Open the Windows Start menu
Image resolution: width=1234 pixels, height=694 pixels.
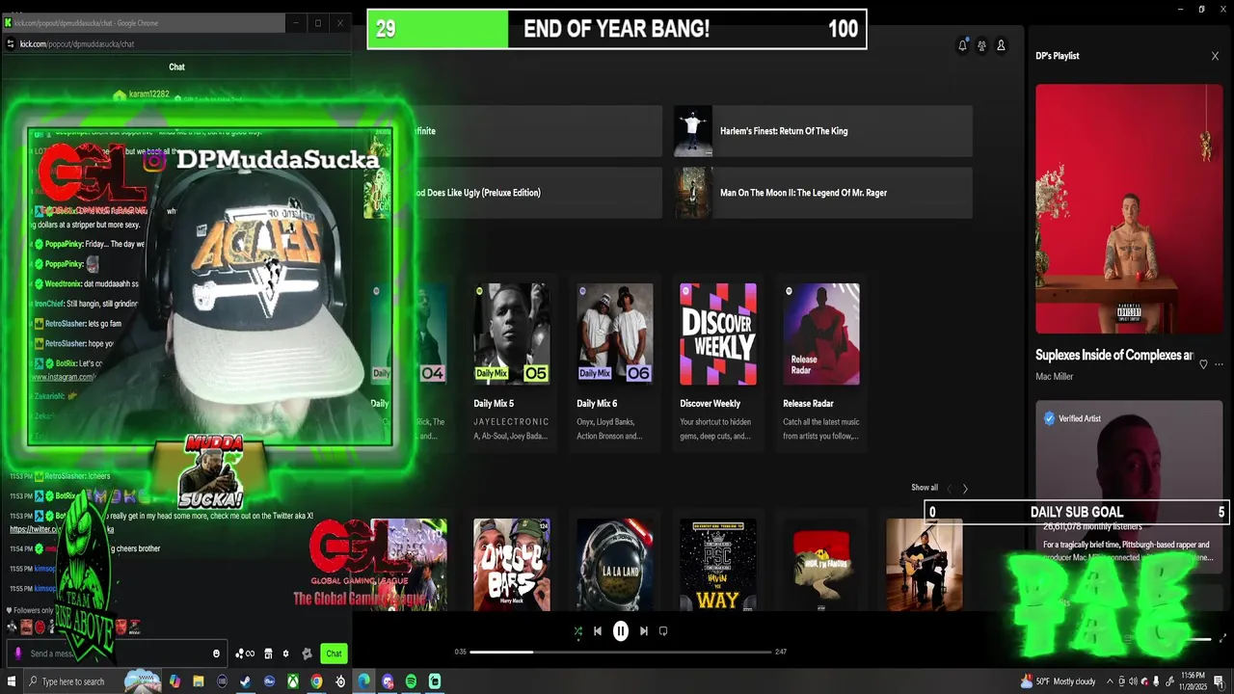12,681
